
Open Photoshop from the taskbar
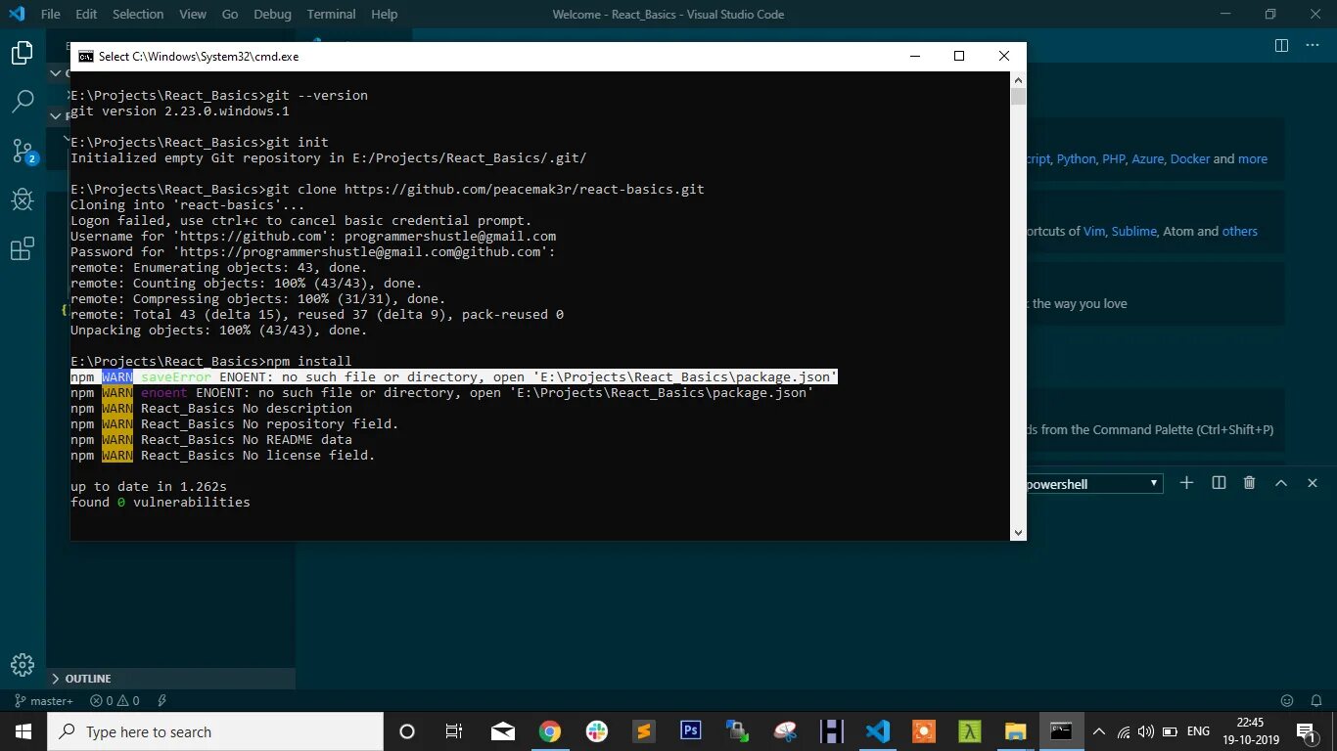[x=691, y=731]
